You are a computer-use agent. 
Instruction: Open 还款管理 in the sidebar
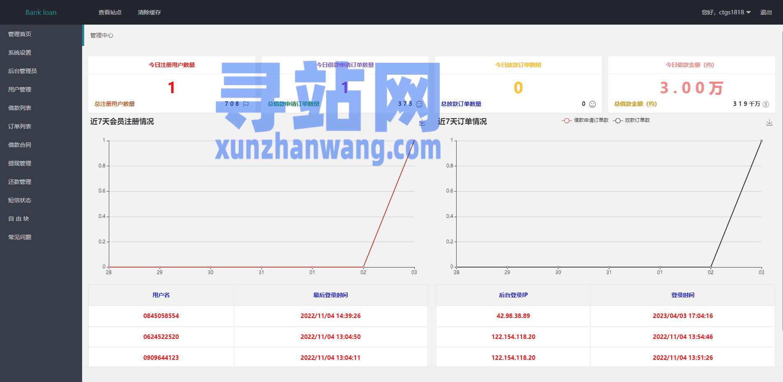coord(20,182)
